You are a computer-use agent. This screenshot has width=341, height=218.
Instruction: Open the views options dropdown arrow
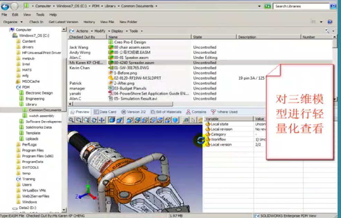(321, 22)
